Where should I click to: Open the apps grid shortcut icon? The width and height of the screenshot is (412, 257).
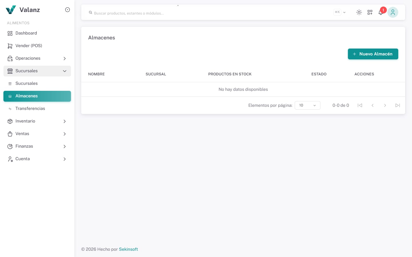coord(370,12)
